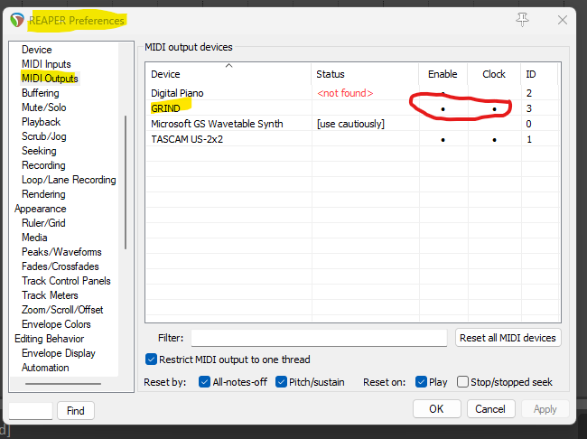
Task: Click Cancel to discard changes
Action: click(x=490, y=408)
